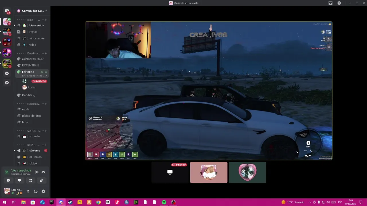Open the soporte channel
The image size is (367, 206).
pyautogui.click(x=32, y=136)
